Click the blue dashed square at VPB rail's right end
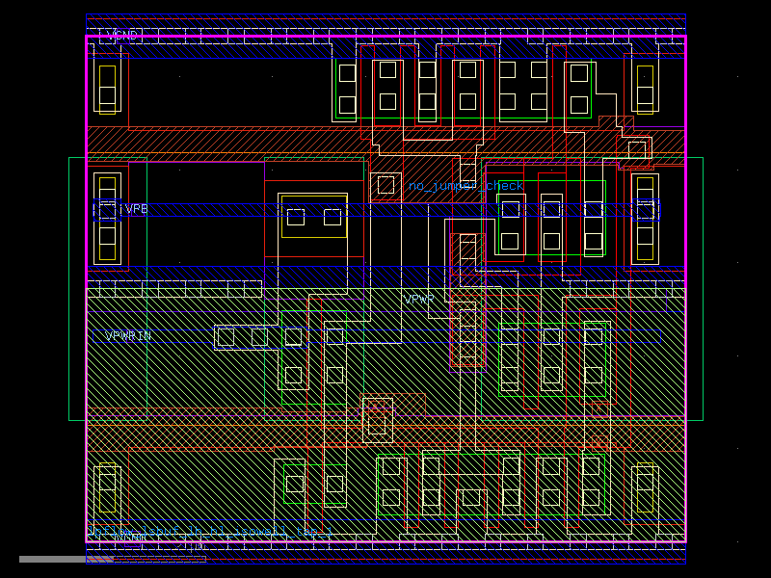Image resolution: width=771 pixels, height=578 pixels. coord(646,209)
